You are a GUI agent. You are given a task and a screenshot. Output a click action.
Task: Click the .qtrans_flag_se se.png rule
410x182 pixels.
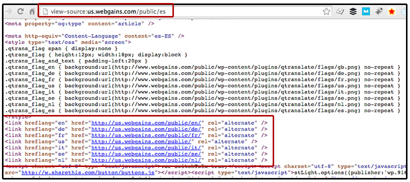(x=202, y=98)
